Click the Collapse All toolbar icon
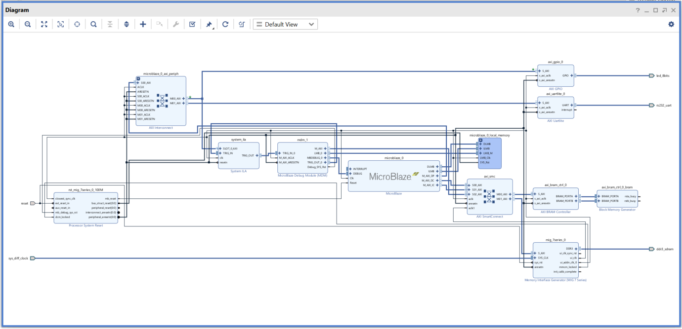The width and height of the screenshot is (682, 329). pos(110,24)
